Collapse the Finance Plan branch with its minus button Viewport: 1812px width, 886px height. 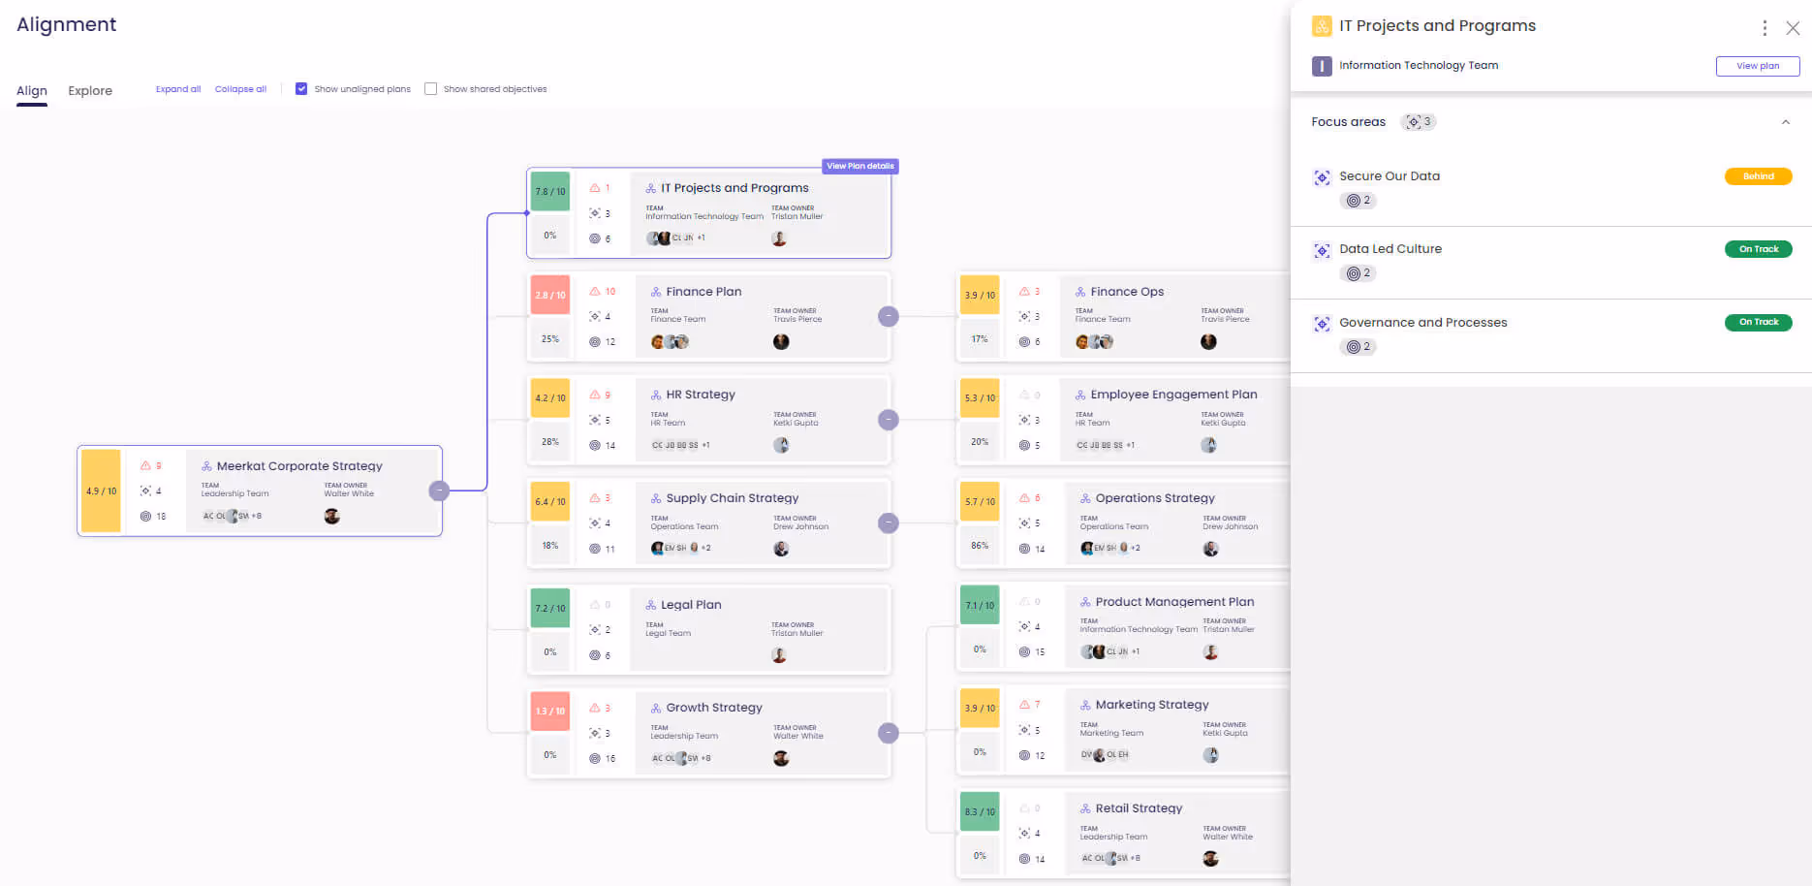888,316
